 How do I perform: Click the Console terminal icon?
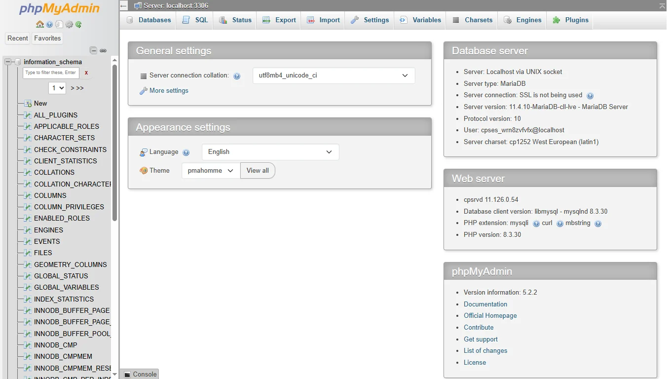coord(127,375)
